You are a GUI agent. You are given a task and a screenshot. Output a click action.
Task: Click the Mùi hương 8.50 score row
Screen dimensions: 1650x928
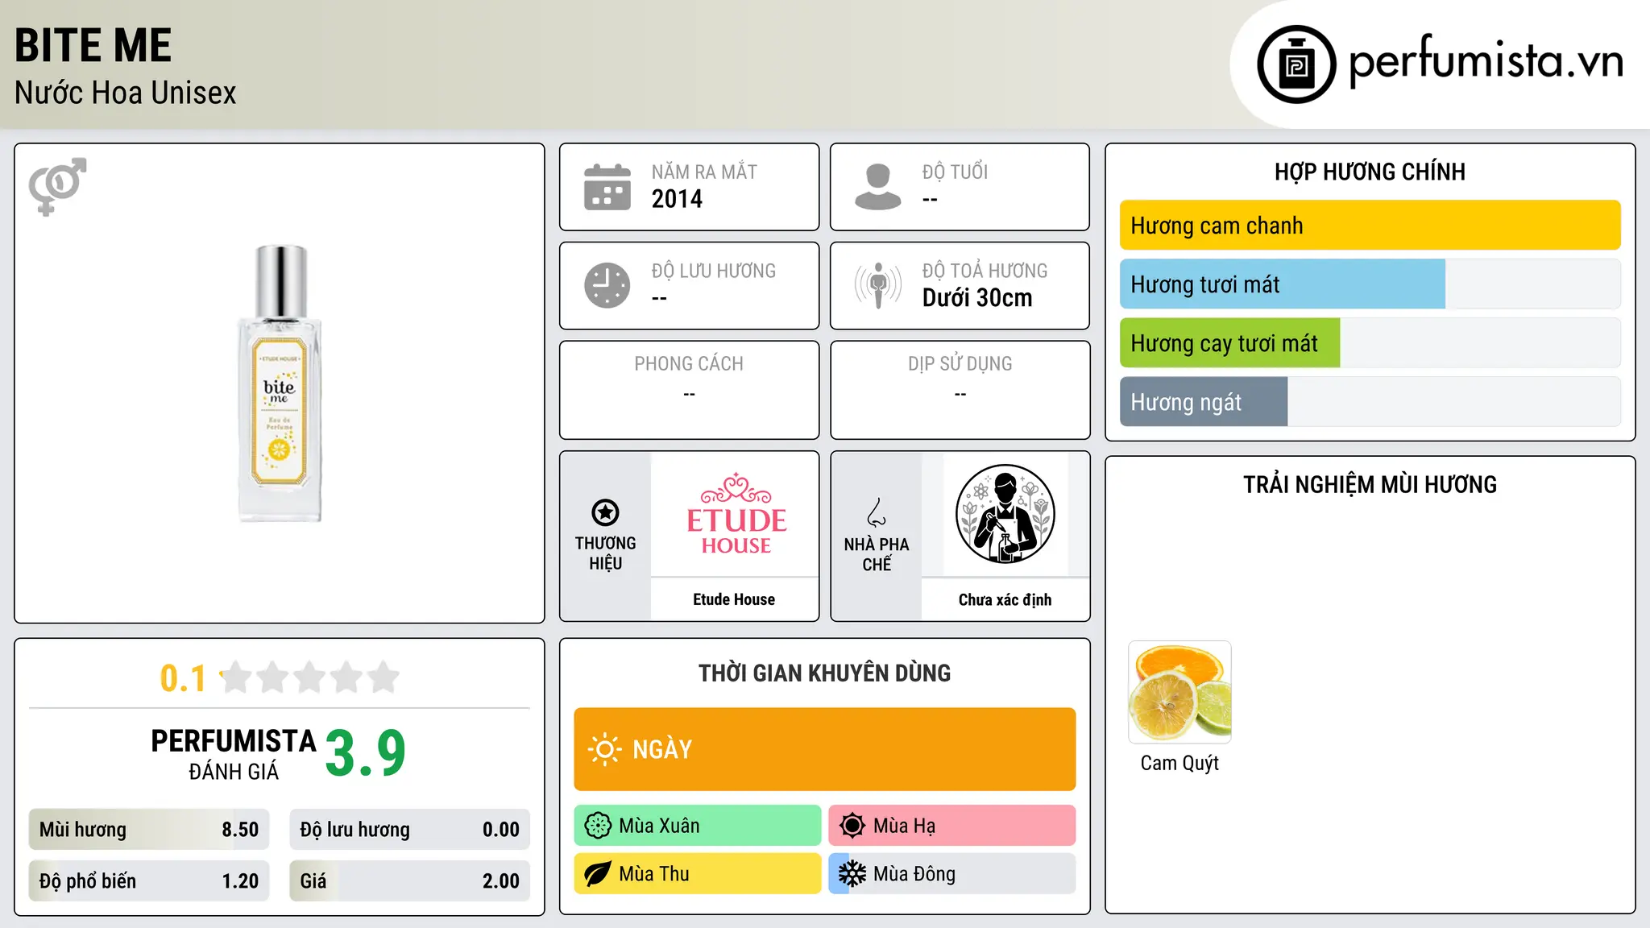coord(149,830)
